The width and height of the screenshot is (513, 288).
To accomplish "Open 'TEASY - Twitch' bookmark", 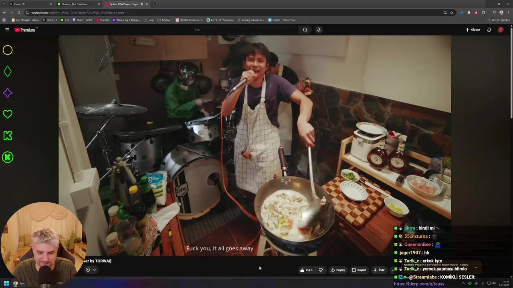I will tap(83, 20).
